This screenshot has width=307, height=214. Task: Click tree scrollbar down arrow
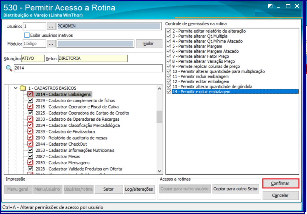160,171
